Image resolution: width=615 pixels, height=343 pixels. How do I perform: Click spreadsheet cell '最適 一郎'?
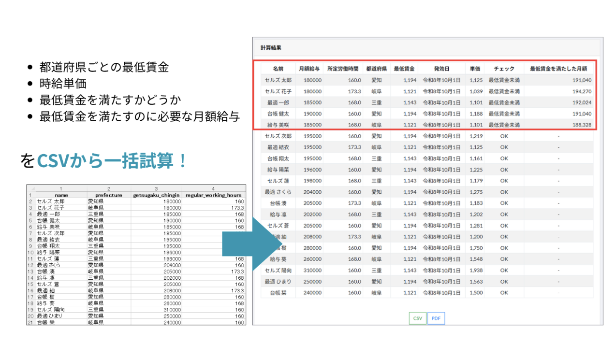click(61, 214)
